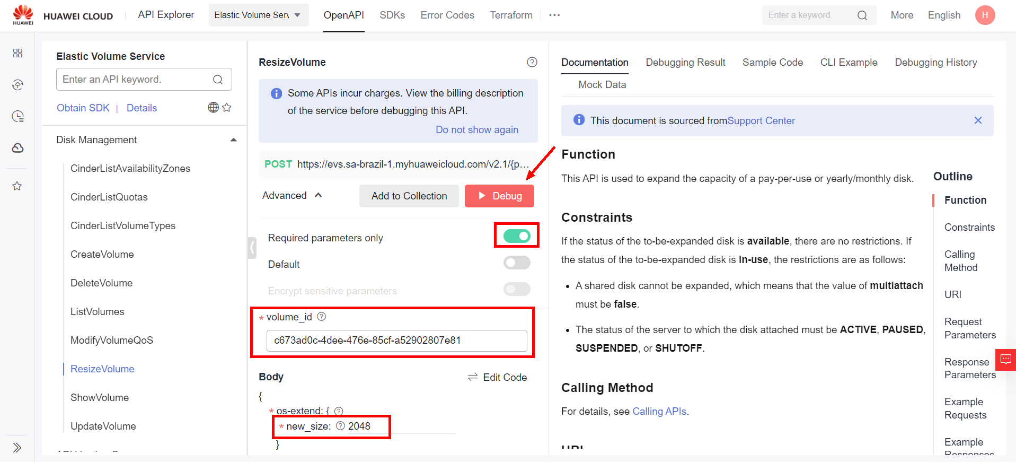Expand left sidebar with double-chevron icon
The image size is (1016, 462).
point(17,447)
